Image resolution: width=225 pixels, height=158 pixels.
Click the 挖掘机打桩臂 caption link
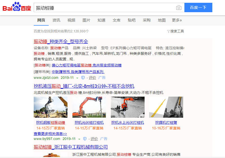[166, 122]
